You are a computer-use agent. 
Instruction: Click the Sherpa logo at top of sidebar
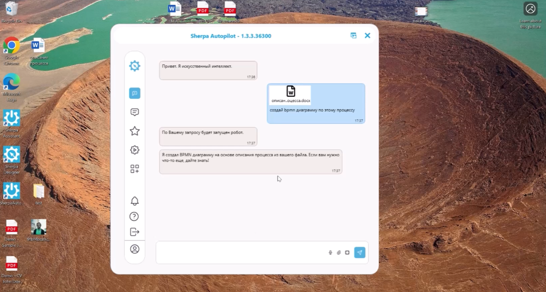(135, 66)
